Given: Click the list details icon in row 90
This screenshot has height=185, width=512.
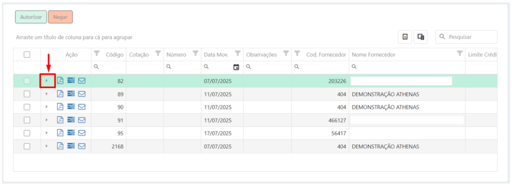Looking at the screenshot, I should 71,107.
